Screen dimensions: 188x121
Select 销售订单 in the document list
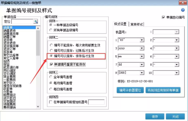pyautogui.click(x=9, y=37)
